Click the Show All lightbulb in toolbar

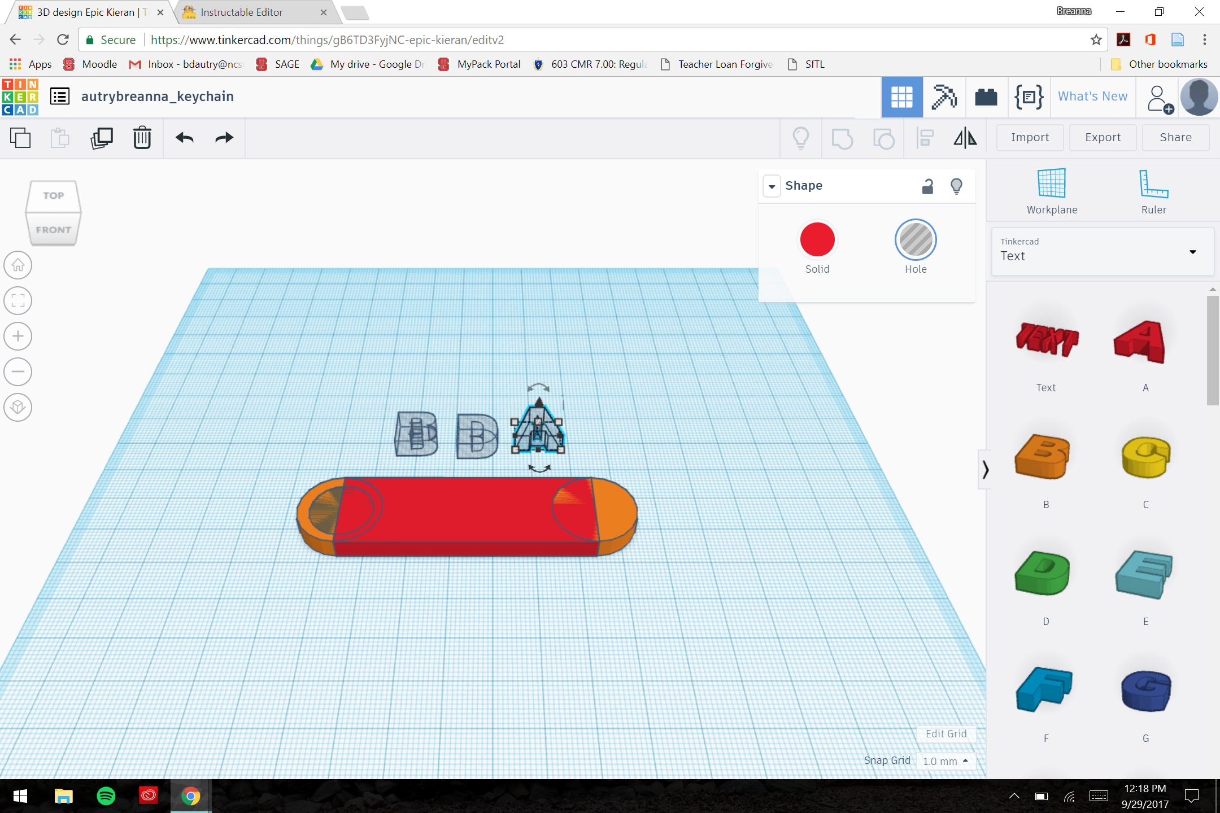801,138
